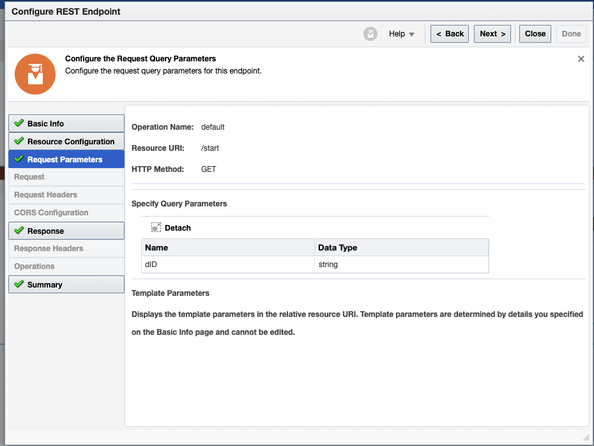Expand the Help dropdown arrow
Image resolution: width=594 pixels, height=446 pixels.
[411, 34]
